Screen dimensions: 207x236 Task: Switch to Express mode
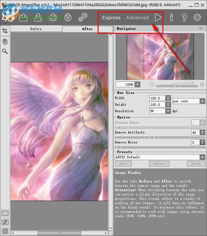pyautogui.click(x=112, y=18)
